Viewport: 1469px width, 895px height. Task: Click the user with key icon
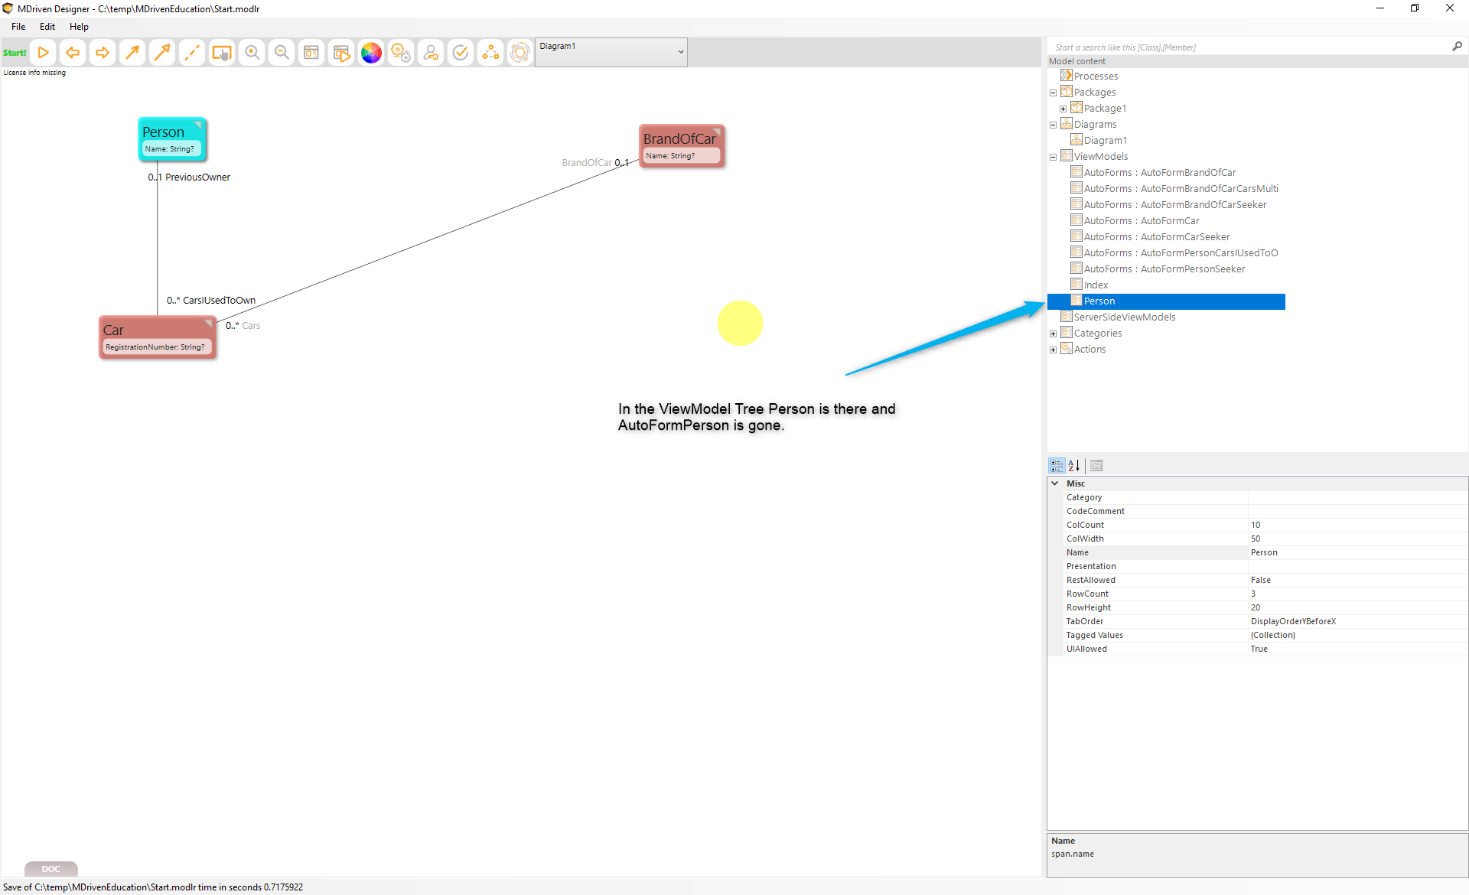(x=431, y=53)
